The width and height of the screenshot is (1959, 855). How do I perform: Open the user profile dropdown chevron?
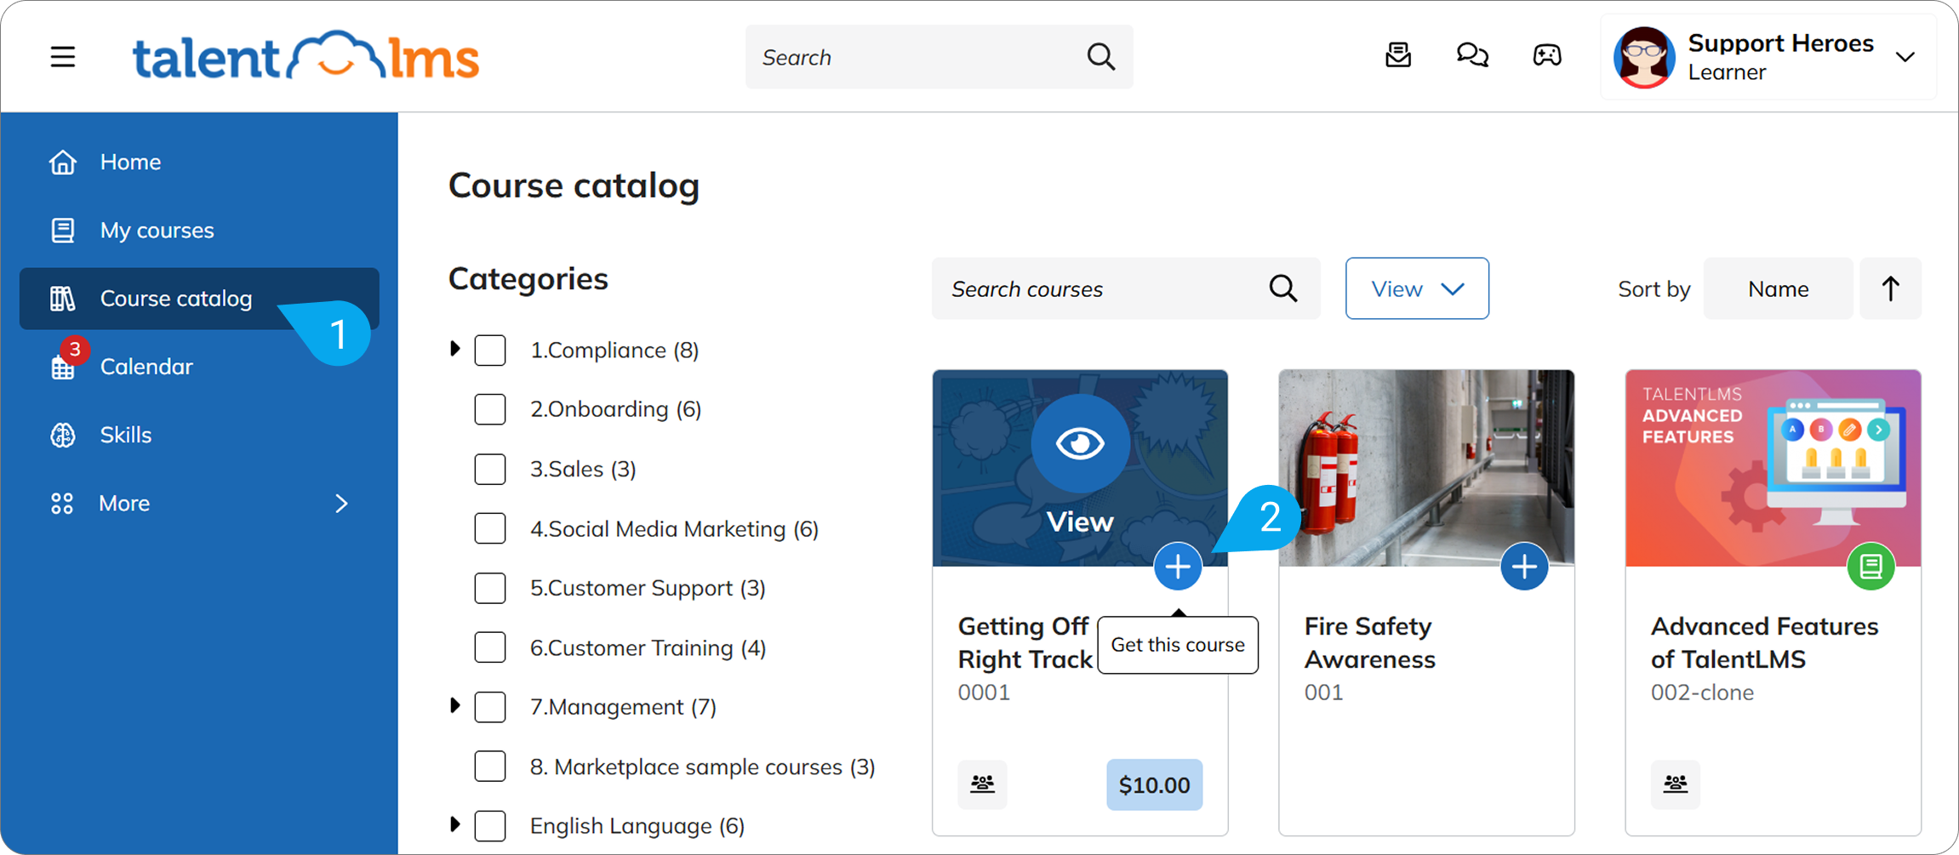point(1905,57)
